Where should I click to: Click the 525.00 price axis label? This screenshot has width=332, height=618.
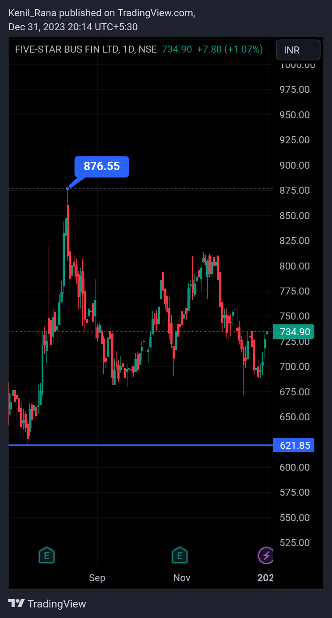click(295, 543)
